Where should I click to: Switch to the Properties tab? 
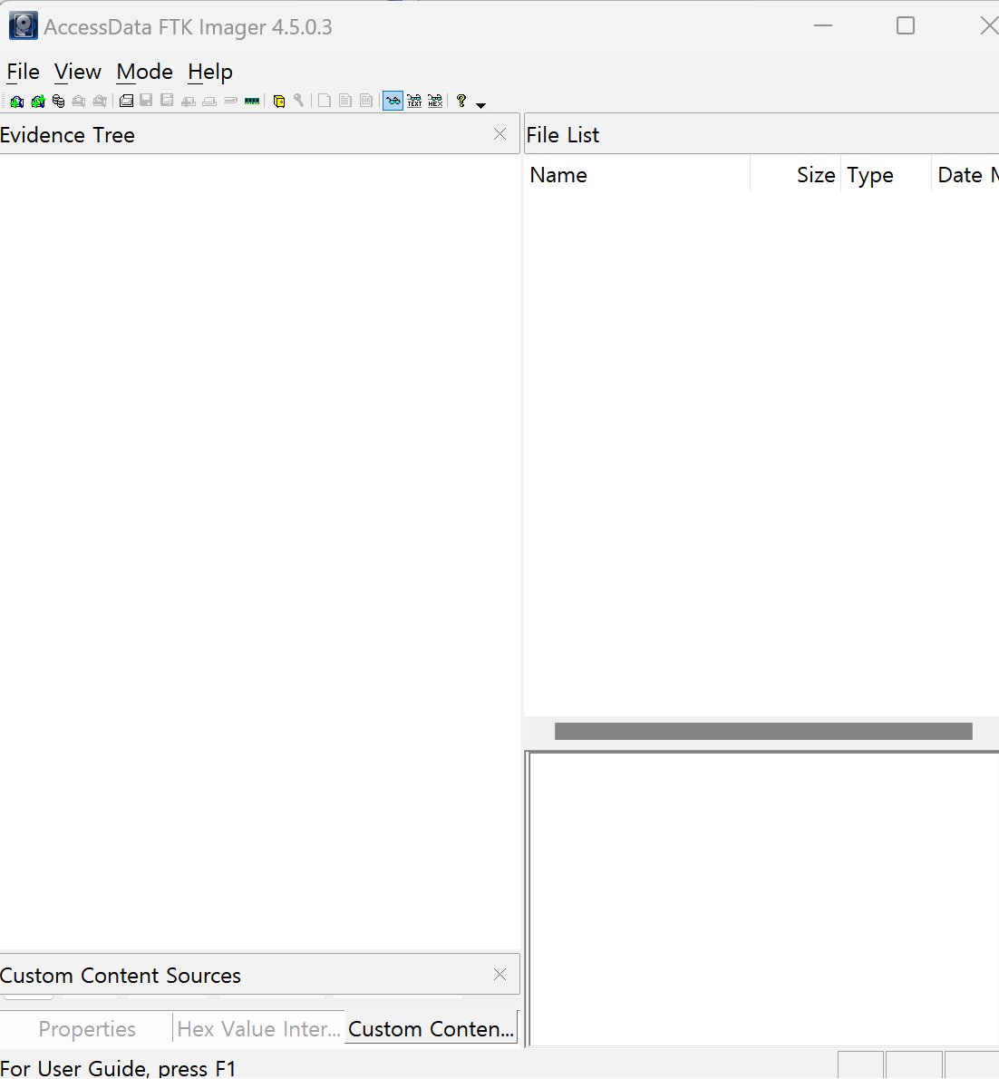point(87,1029)
